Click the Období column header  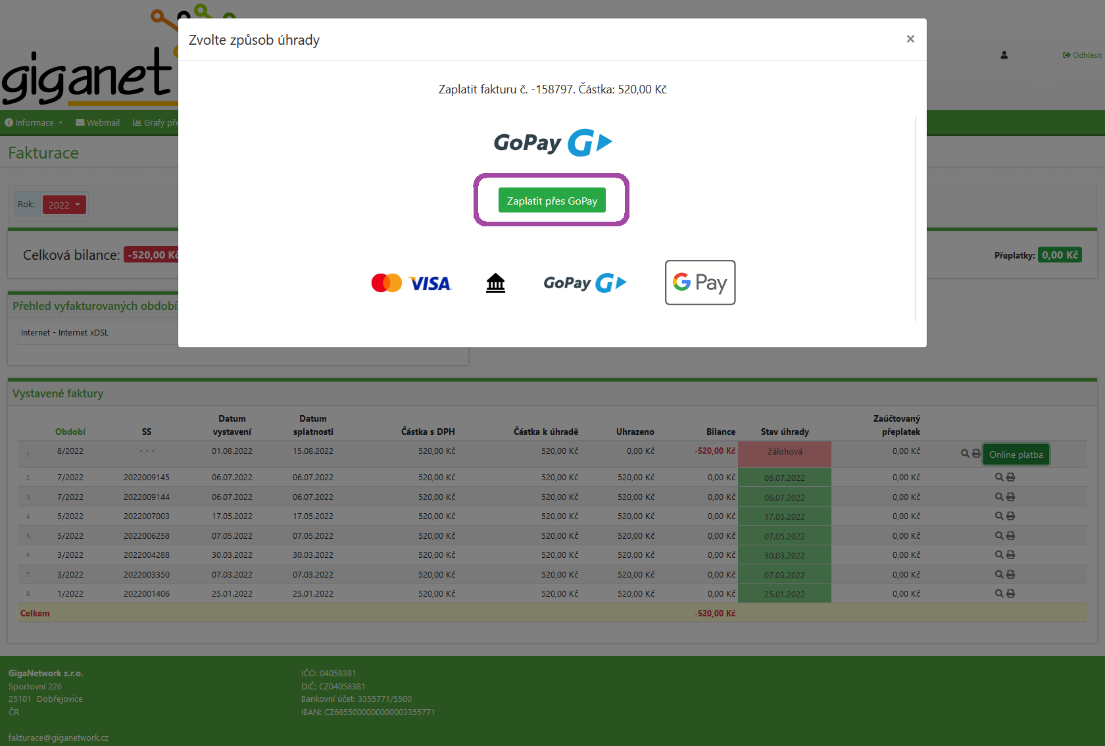[70, 432]
